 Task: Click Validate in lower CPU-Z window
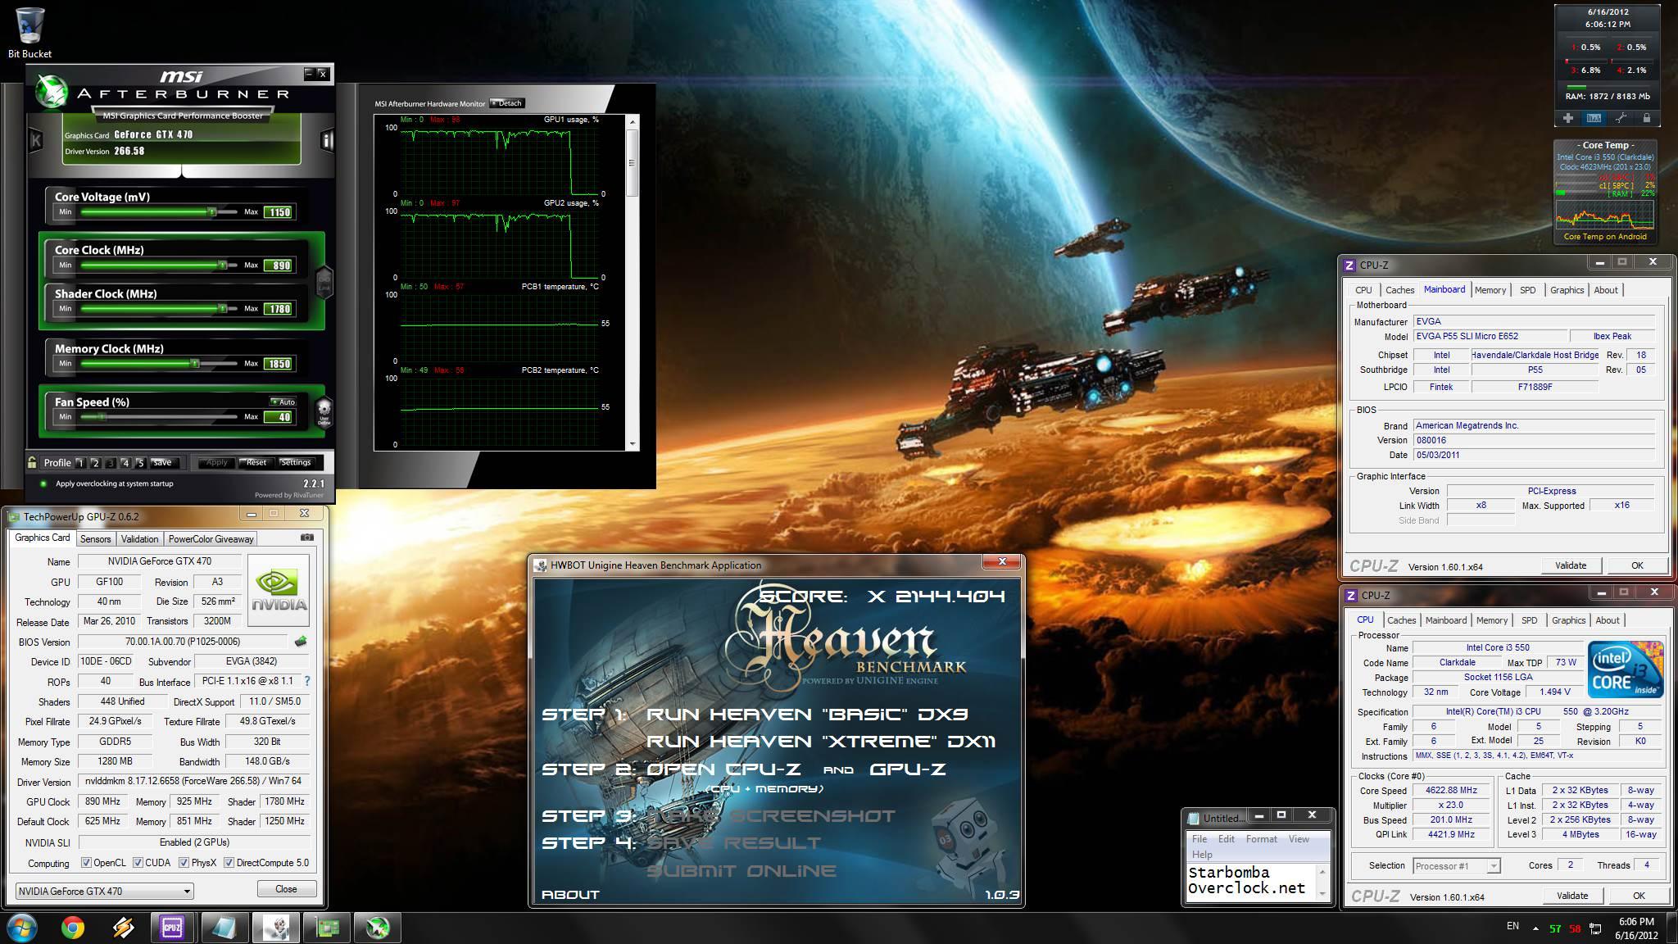tap(1571, 896)
